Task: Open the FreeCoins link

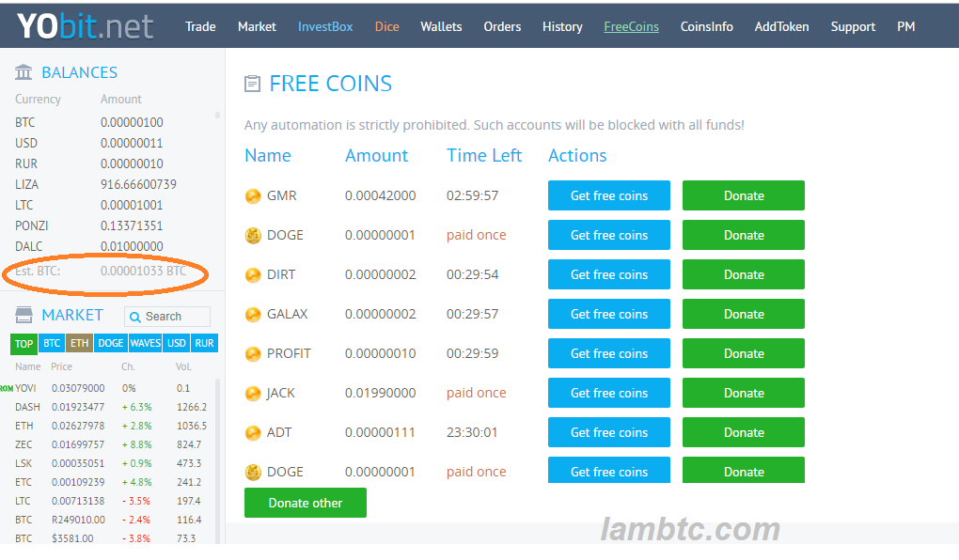Action: pos(631,27)
